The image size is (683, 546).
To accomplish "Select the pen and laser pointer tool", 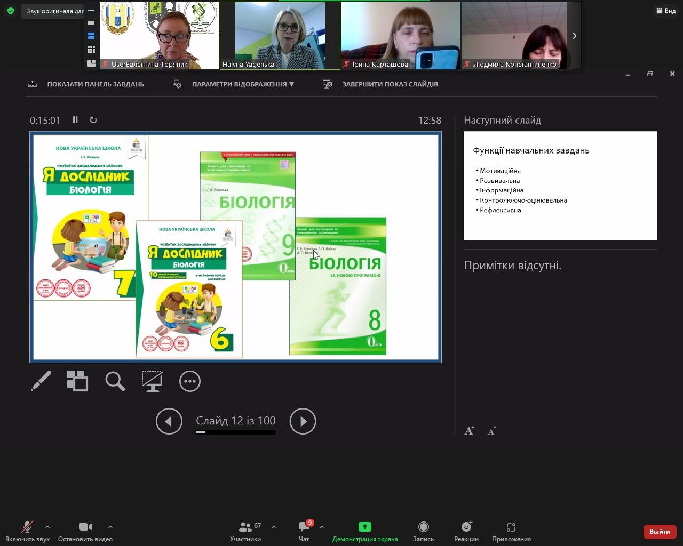I will [41, 381].
